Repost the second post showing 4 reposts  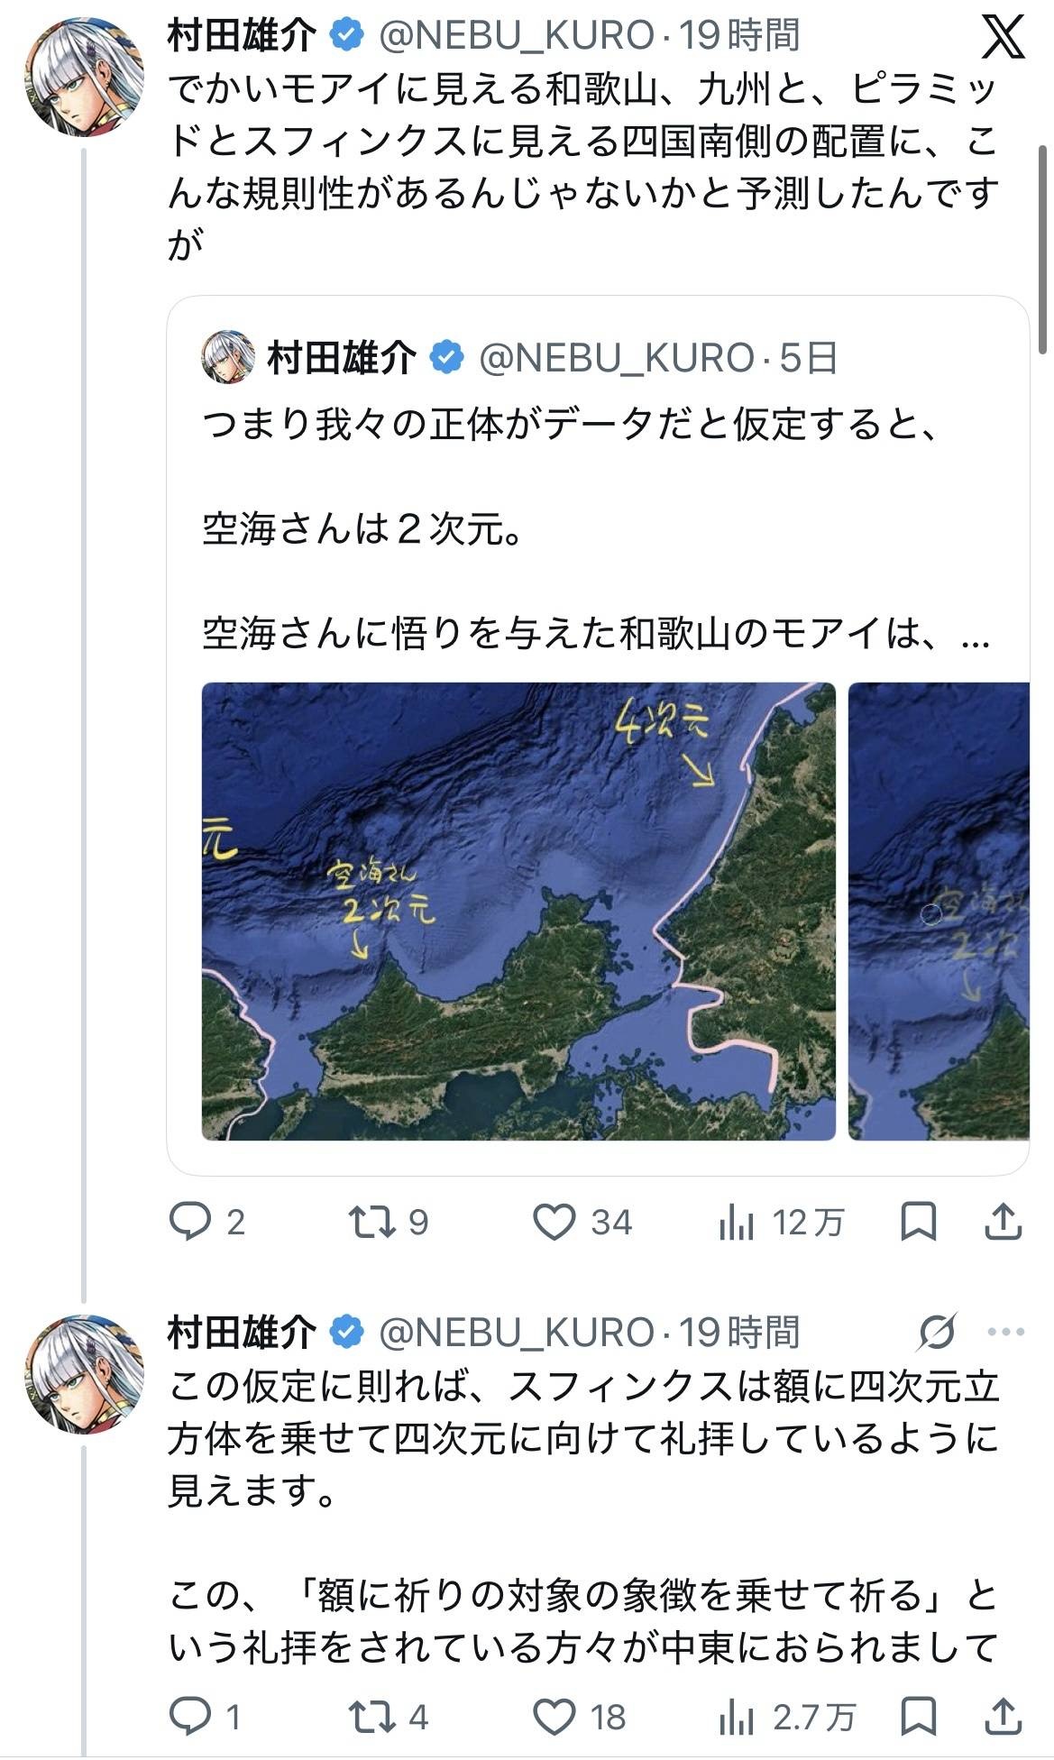tap(389, 1716)
